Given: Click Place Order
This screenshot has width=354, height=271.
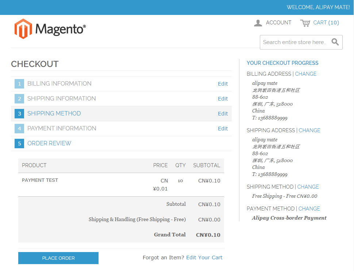Looking at the screenshot, I should (58, 258).
